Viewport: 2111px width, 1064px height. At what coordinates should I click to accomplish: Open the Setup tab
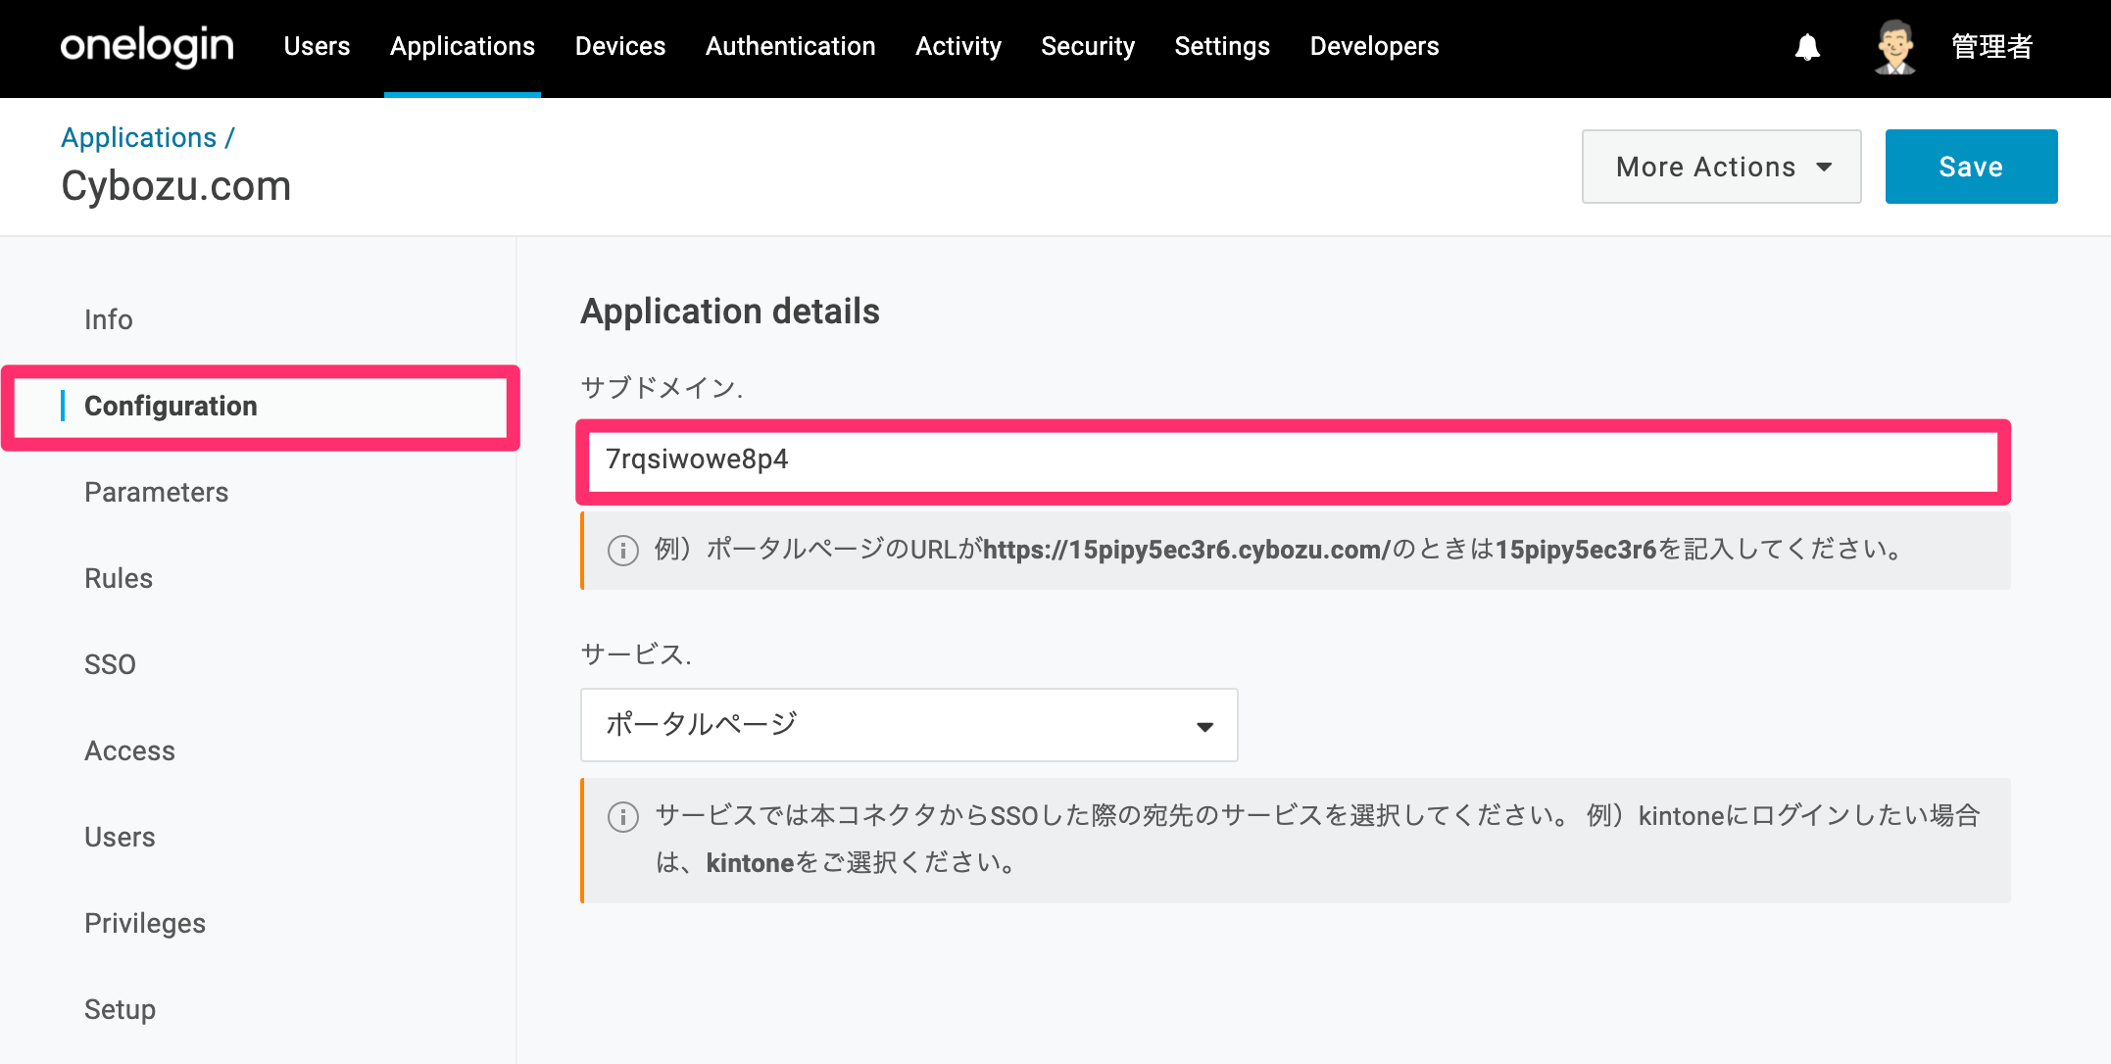[x=120, y=1009]
